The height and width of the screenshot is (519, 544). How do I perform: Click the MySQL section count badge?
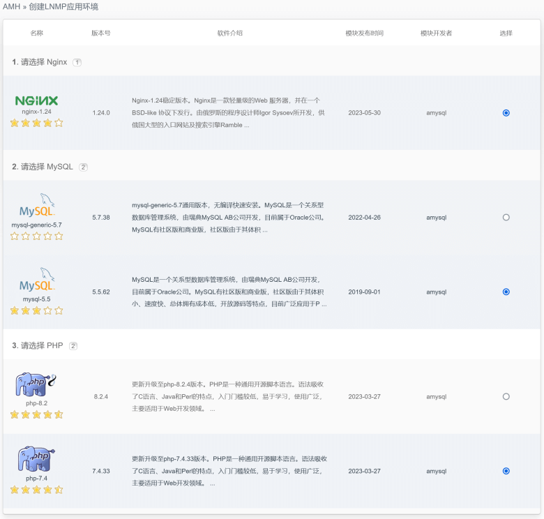83,167
